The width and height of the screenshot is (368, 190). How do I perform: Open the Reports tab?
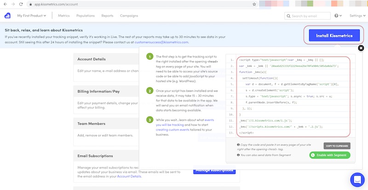click(107, 16)
